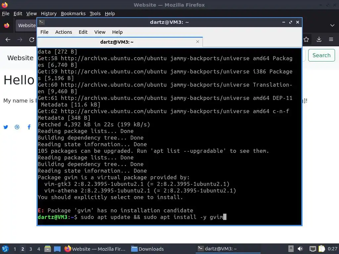Click the Firefox View icon beside the tabs

pyautogui.click(x=7, y=25)
